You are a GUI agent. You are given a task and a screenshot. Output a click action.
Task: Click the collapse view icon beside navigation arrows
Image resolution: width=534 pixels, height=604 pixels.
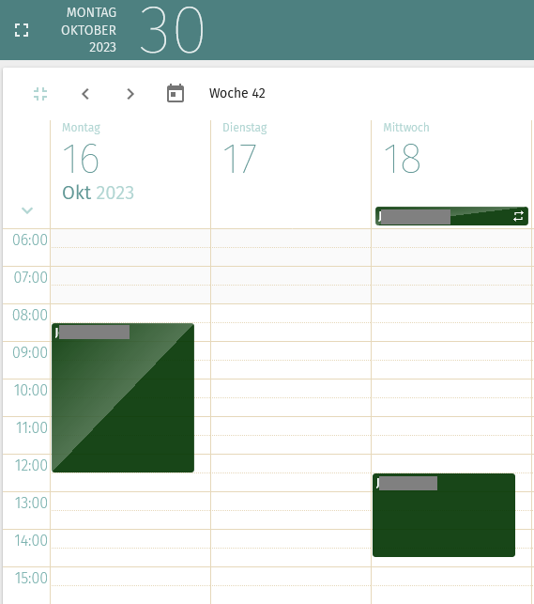(40, 94)
